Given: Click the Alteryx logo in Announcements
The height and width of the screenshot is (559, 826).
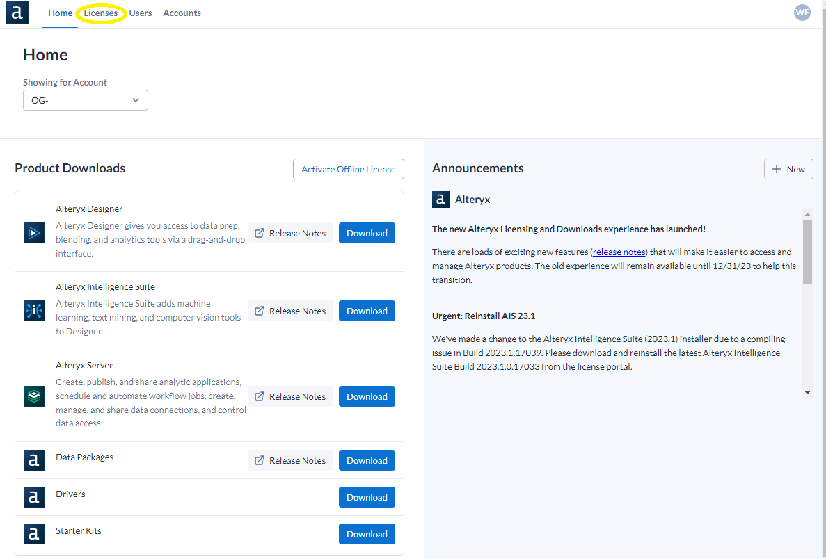Looking at the screenshot, I should click(440, 200).
